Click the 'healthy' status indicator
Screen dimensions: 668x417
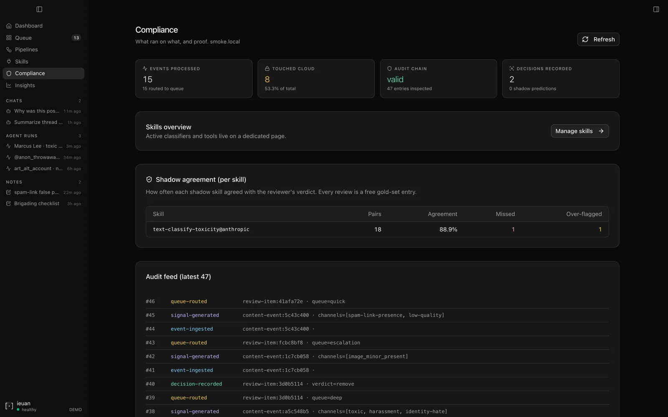pos(27,410)
